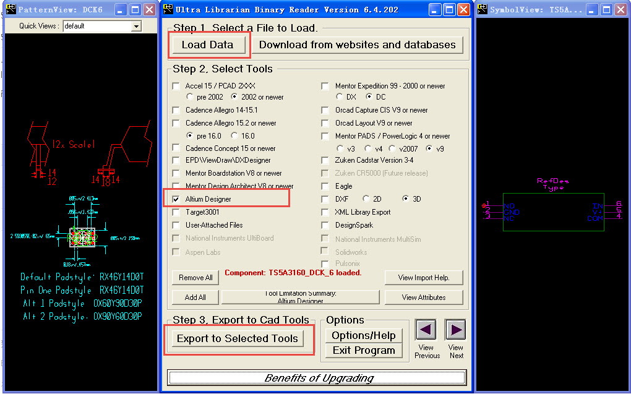The height and width of the screenshot is (394, 631).
Task: Minimize the SymbolView window
Action: click(x=592, y=10)
